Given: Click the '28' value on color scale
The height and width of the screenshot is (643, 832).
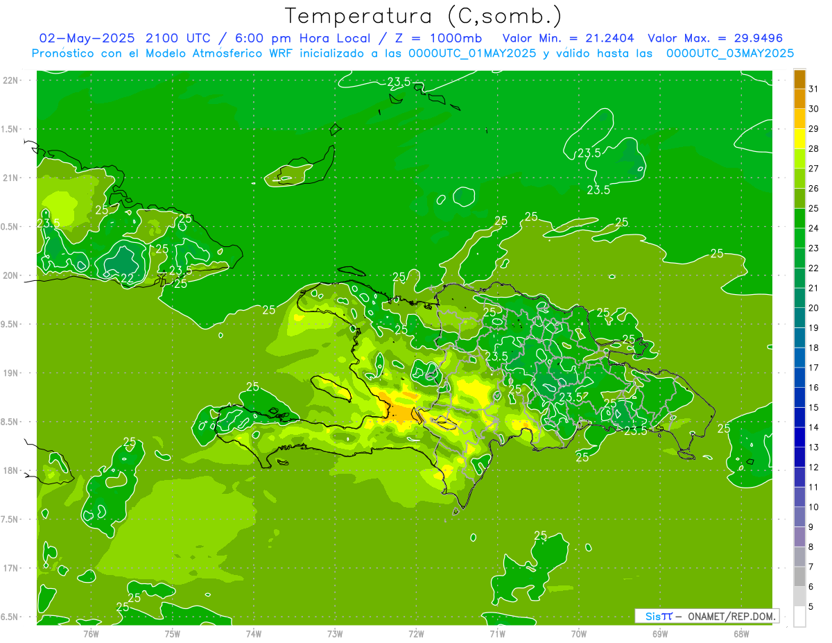Looking at the screenshot, I should tap(814, 148).
